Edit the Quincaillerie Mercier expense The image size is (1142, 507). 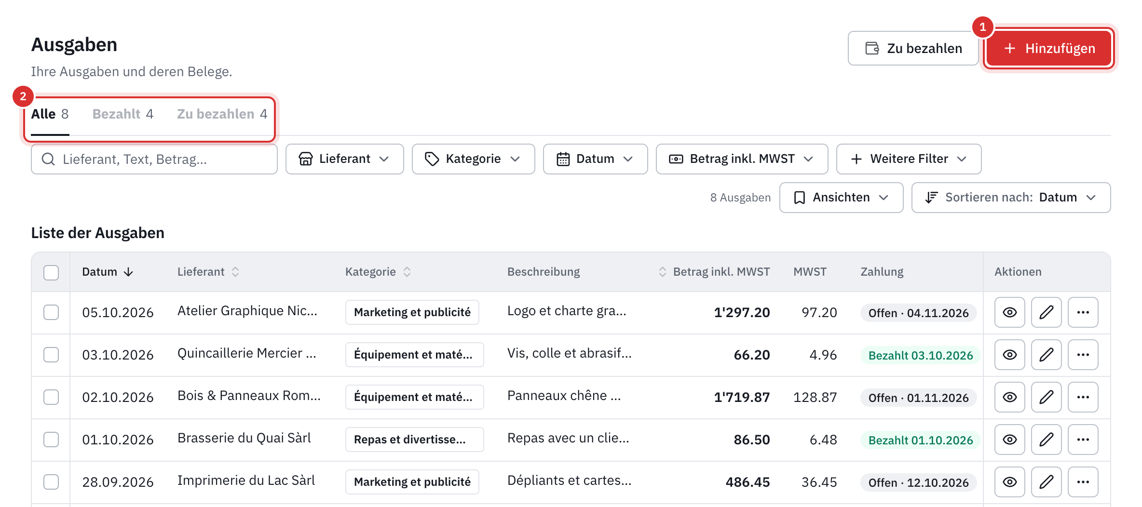(x=1046, y=355)
